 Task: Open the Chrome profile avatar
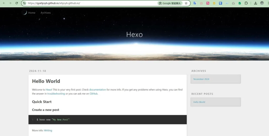coord(262,3)
